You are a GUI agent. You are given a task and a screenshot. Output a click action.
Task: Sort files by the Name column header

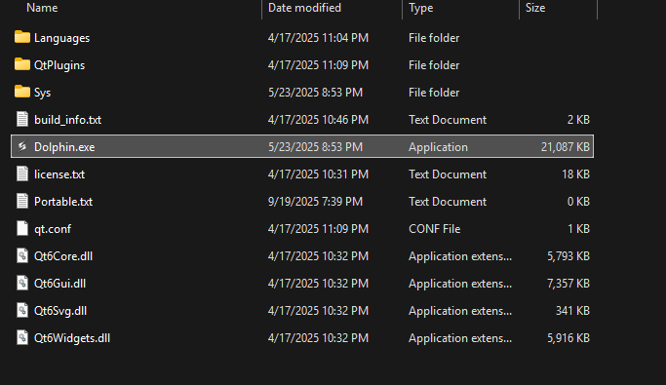[x=42, y=8]
